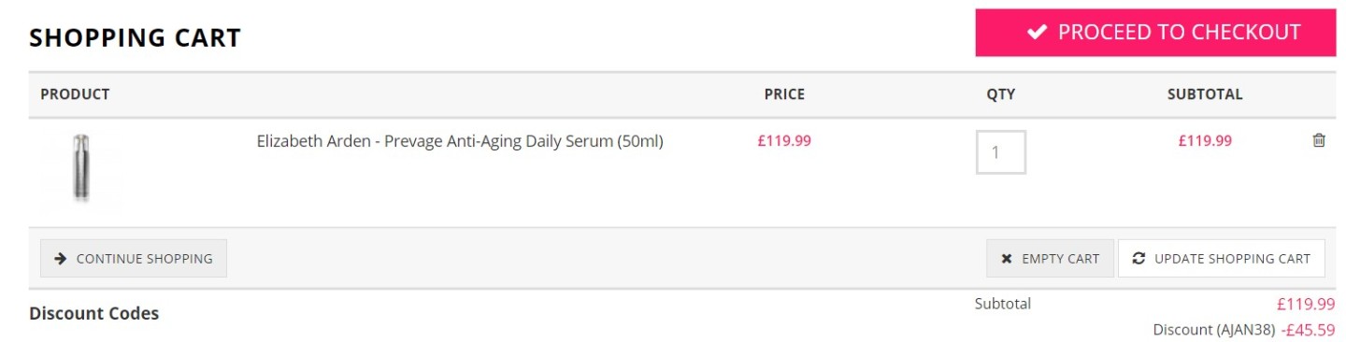Click the serum bottle product thumbnail
1346x342 pixels.
[82, 168]
